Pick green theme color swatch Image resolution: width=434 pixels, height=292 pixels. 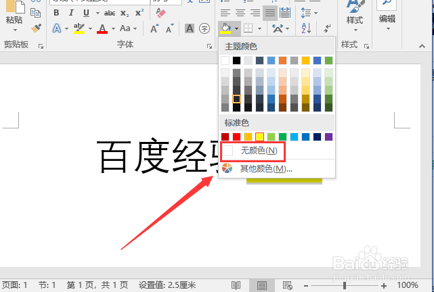pos(328,61)
